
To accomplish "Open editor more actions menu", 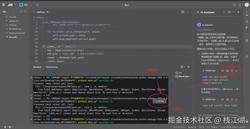I will (188, 12).
